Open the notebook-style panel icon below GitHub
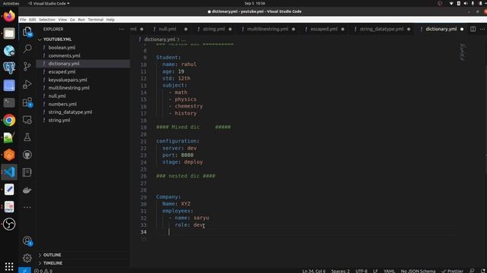The width and height of the screenshot is (487, 273). point(27,172)
